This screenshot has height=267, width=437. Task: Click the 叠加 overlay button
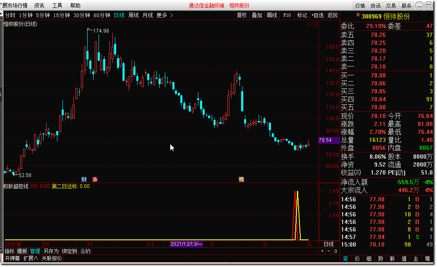pyautogui.click(x=257, y=15)
